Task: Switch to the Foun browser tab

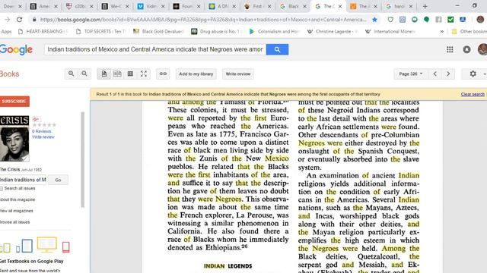Action: [x=186, y=6]
